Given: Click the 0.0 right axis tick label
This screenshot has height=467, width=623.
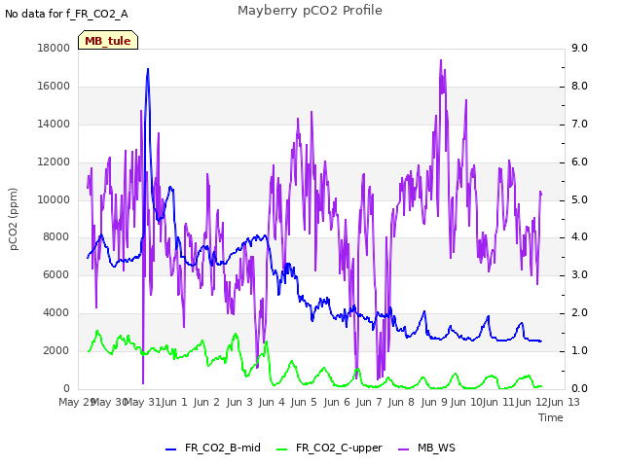Looking at the screenshot, I should (x=579, y=388).
